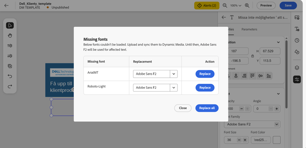Click the Font Color value field
This screenshot has width=306, height=148.
point(261,140)
